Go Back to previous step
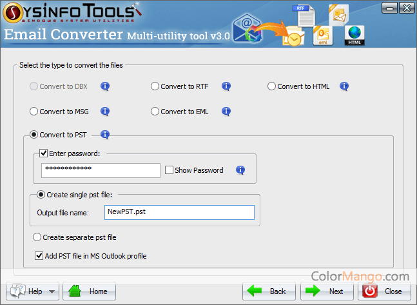The width and height of the screenshot is (417, 305). click(x=269, y=291)
